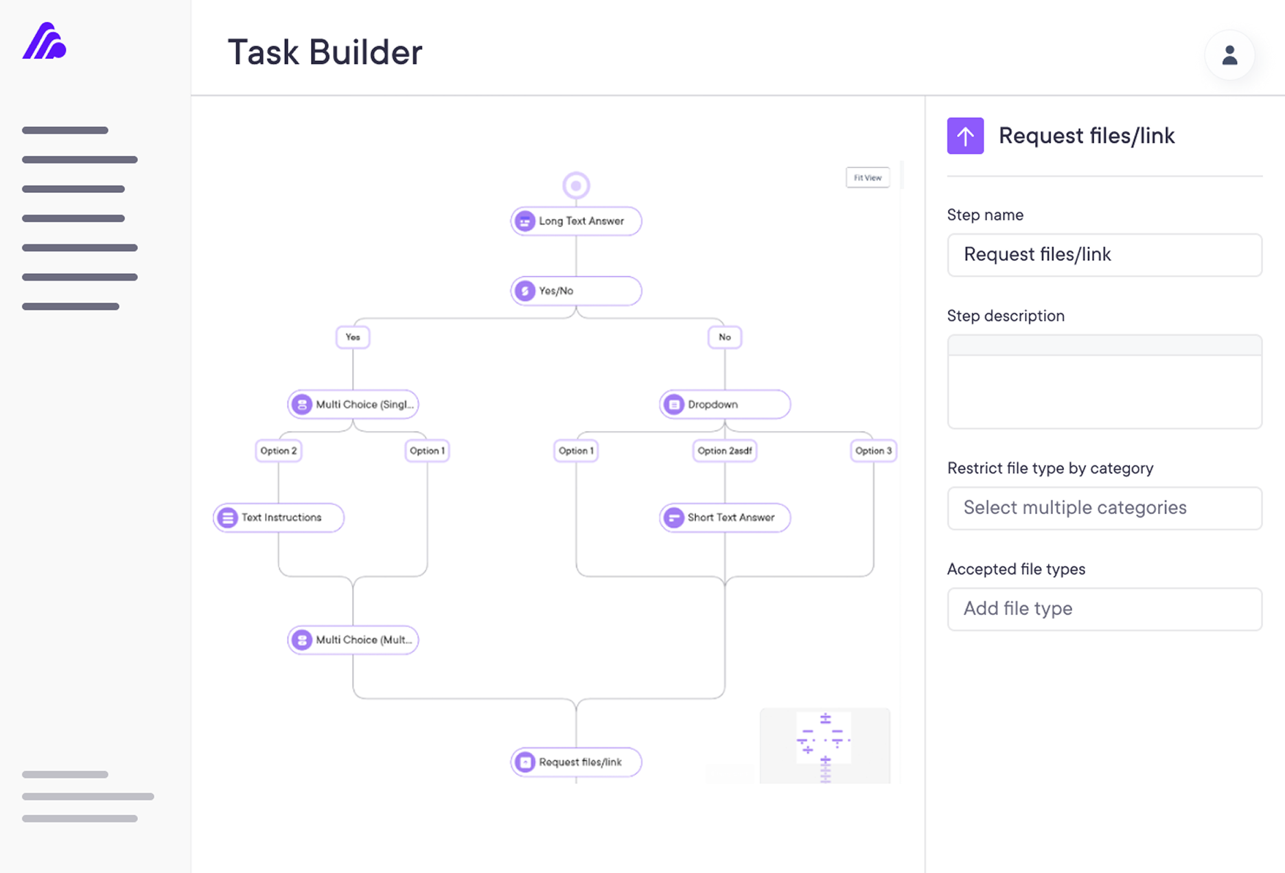The image size is (1285, 873).
Task: Select the Text Instructions node icon
Action: point(227,517)
